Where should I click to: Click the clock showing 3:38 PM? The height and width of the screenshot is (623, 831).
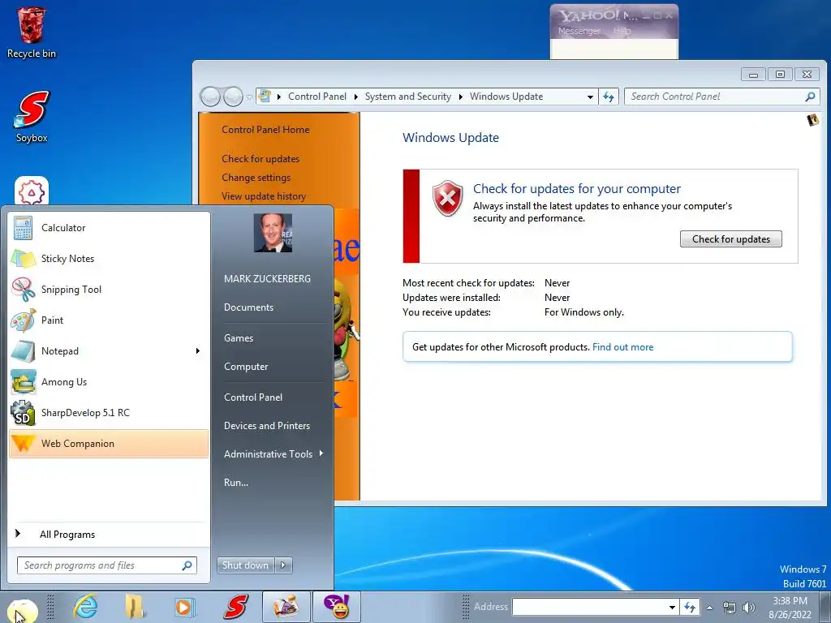click(790, 601)
